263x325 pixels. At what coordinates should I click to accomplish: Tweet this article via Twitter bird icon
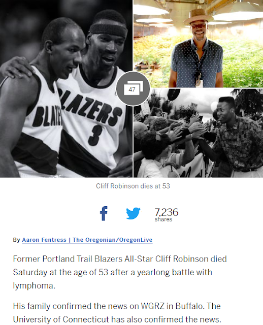point(133,213)
